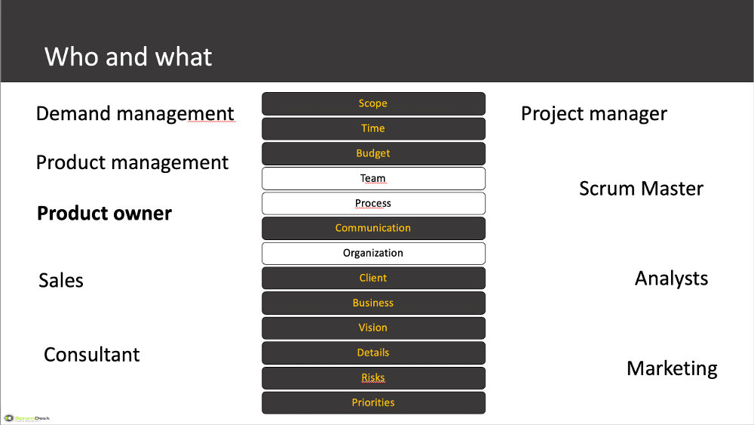Click the 'Who and what' slide title
The image size is (754, 425).
(x=128, y=57)
